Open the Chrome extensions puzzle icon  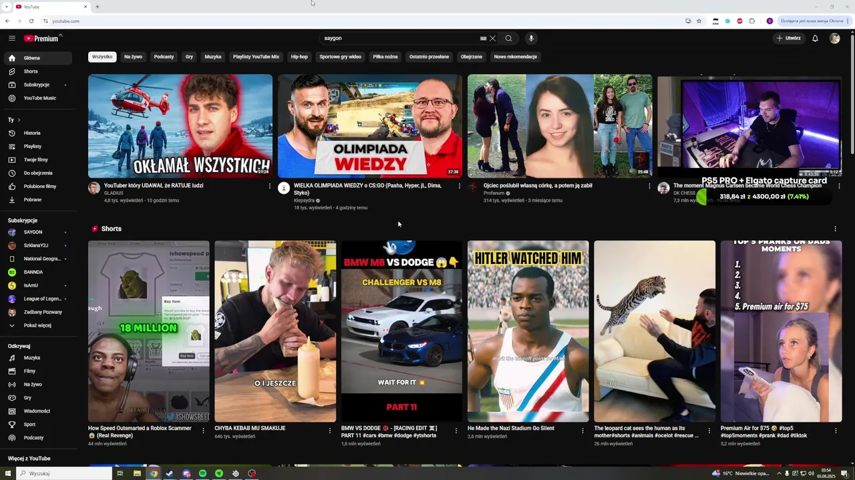tap(752, 21)
